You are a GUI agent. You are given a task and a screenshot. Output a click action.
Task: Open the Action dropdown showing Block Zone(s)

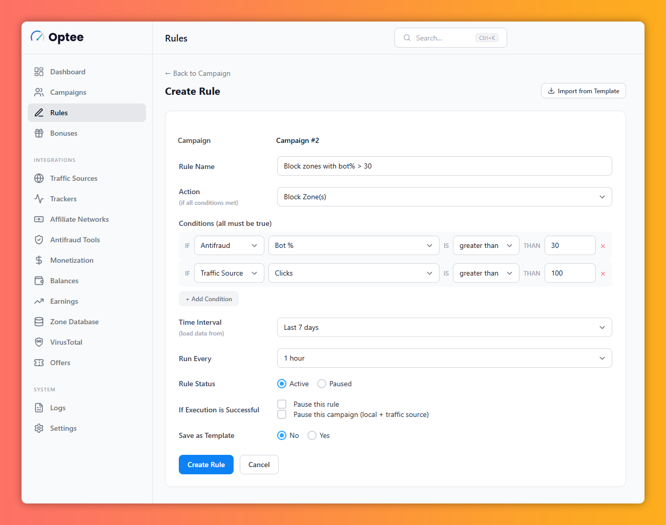click(445, 197)
